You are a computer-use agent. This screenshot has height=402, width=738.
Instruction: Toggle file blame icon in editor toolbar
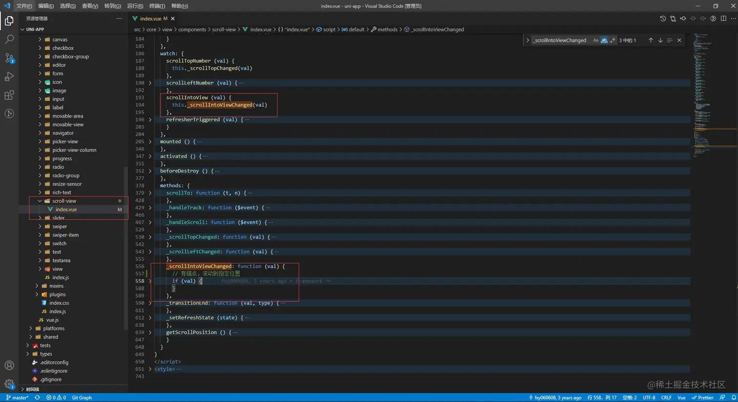coord(713,19)
